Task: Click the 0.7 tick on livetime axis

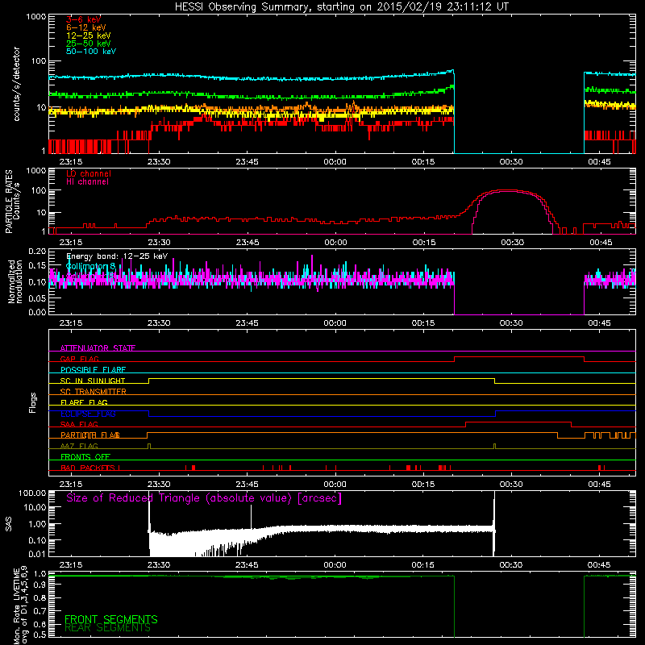Action: point(40,610)
